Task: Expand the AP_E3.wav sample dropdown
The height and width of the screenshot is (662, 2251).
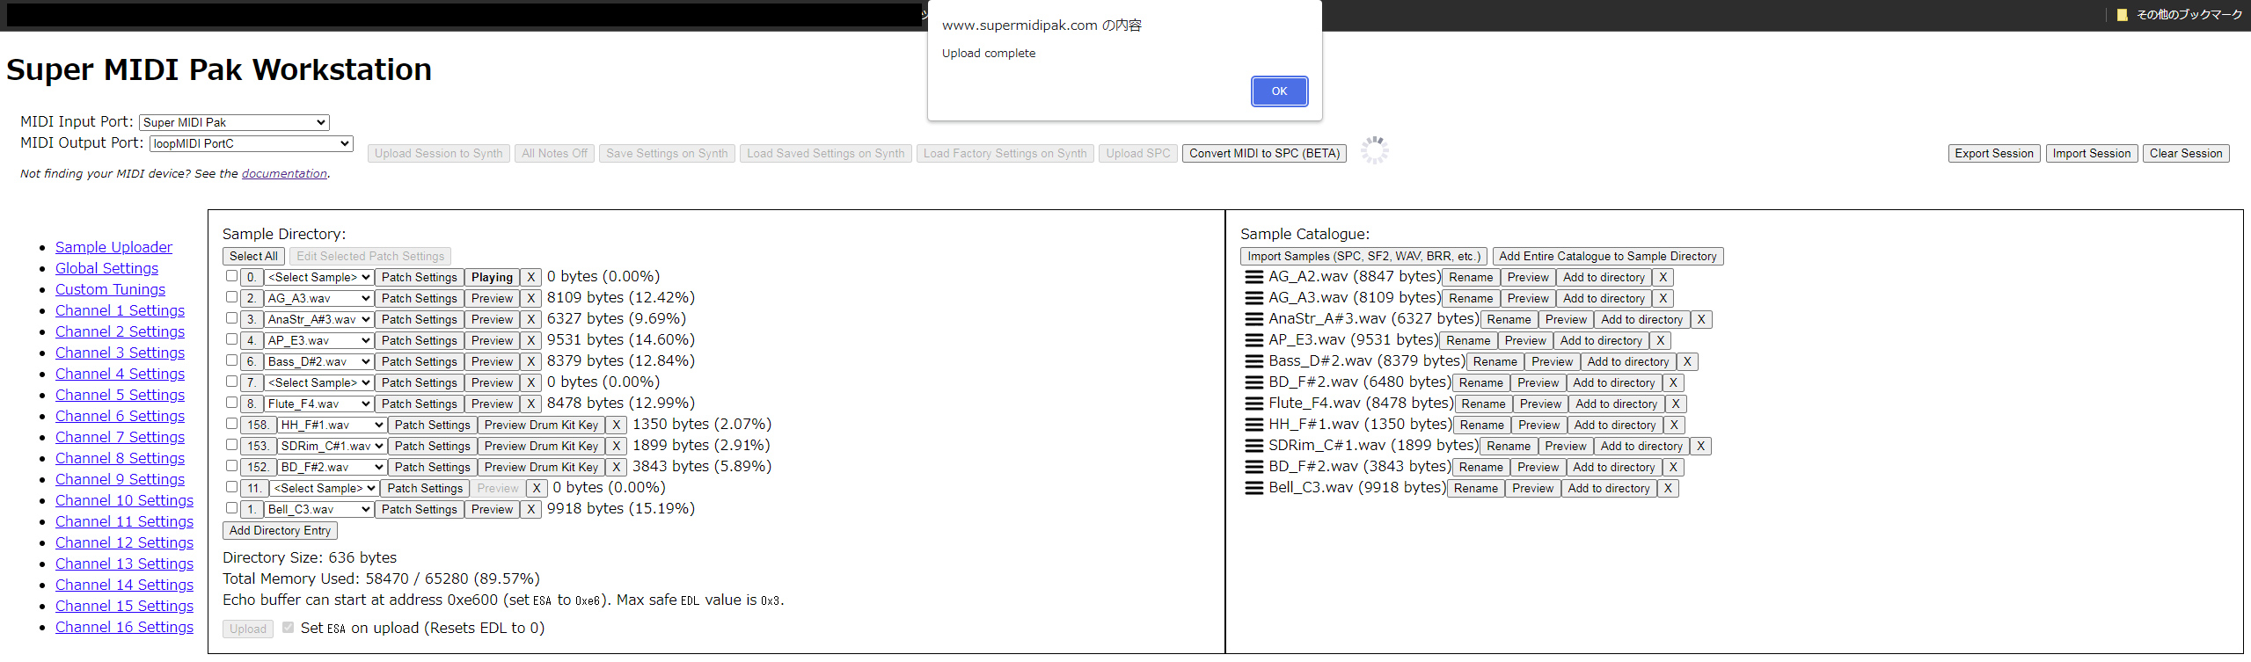Action: (x=318, y=341)
